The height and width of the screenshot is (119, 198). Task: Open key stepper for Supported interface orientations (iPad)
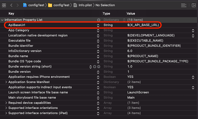click(x=98, y=113)
